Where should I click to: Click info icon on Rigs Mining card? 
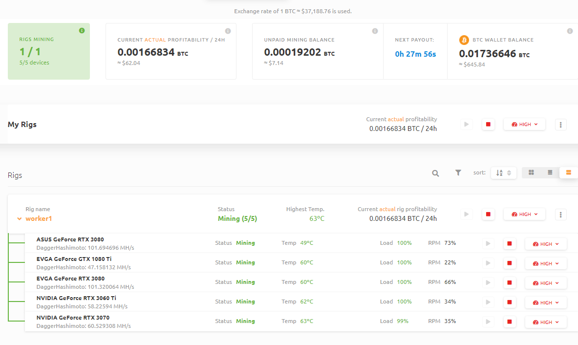click(x=82, y=31)
